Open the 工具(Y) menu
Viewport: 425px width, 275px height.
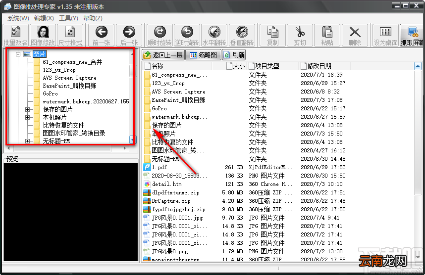pyautogui.click(x=68, y=18)
